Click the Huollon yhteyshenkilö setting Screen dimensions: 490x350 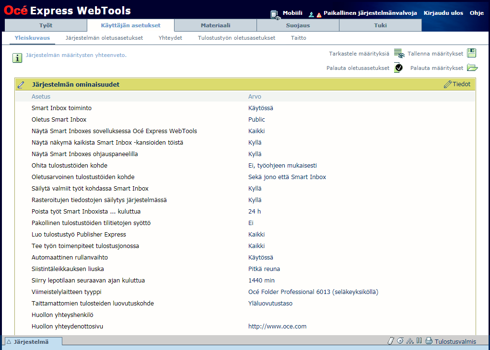point(62,315)
